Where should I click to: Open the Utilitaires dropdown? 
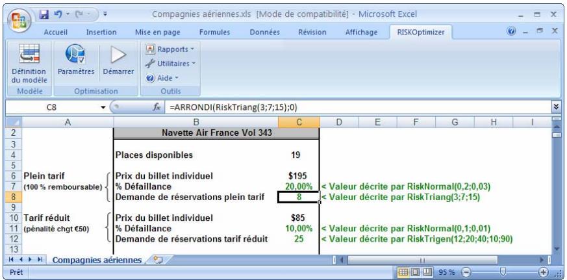170,64
